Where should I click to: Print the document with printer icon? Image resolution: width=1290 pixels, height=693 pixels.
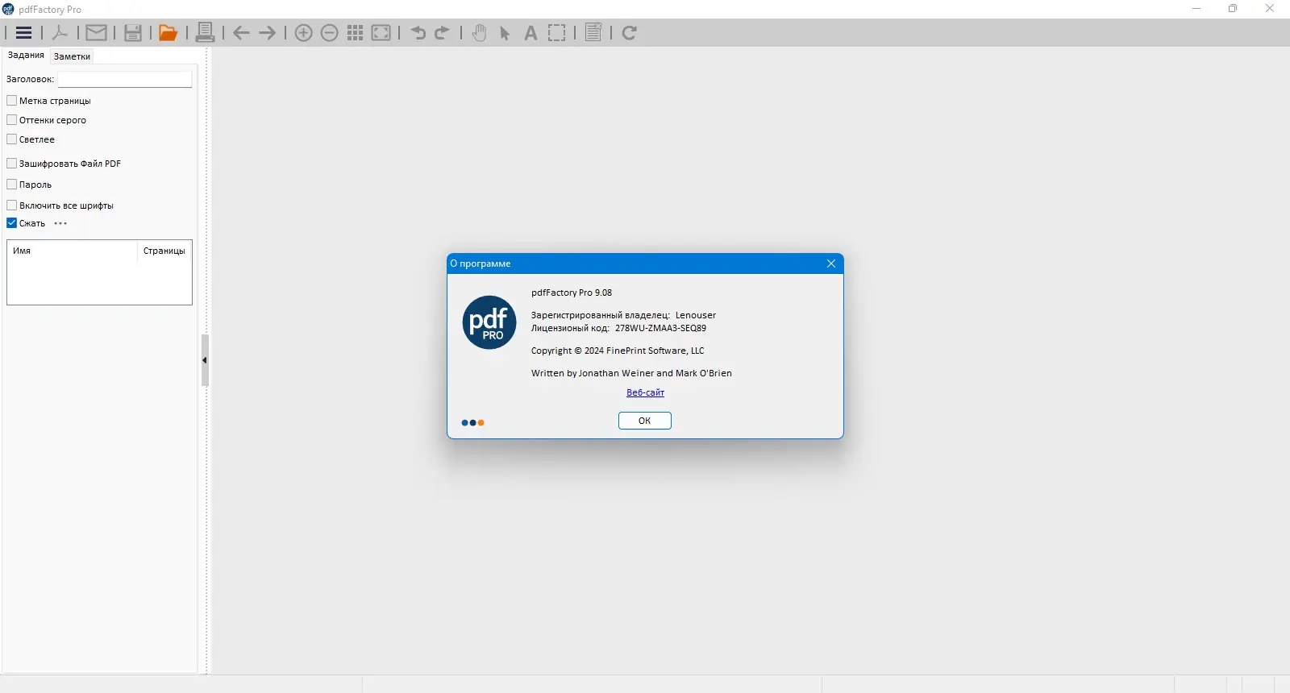pyautogui.click(x=205, y=33)
